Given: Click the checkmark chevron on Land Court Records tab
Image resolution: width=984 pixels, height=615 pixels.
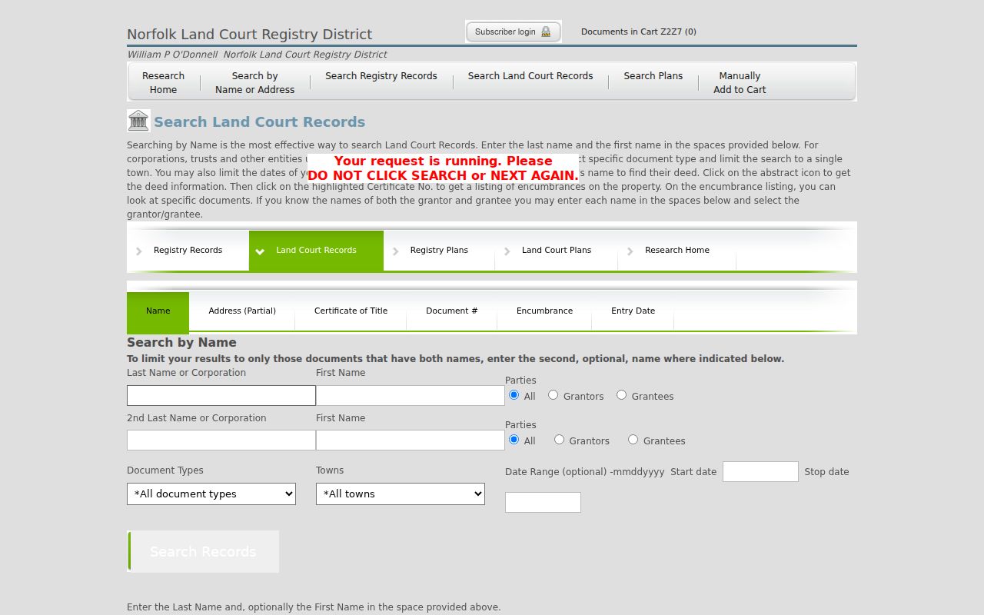Looking at the screenshot, I should pos(260,251).
